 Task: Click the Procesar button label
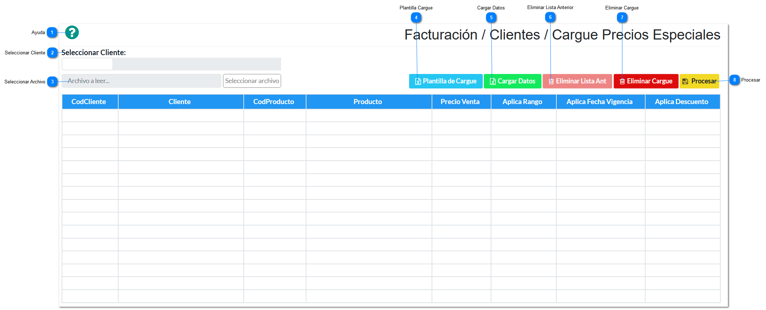[x=704, y=81]
